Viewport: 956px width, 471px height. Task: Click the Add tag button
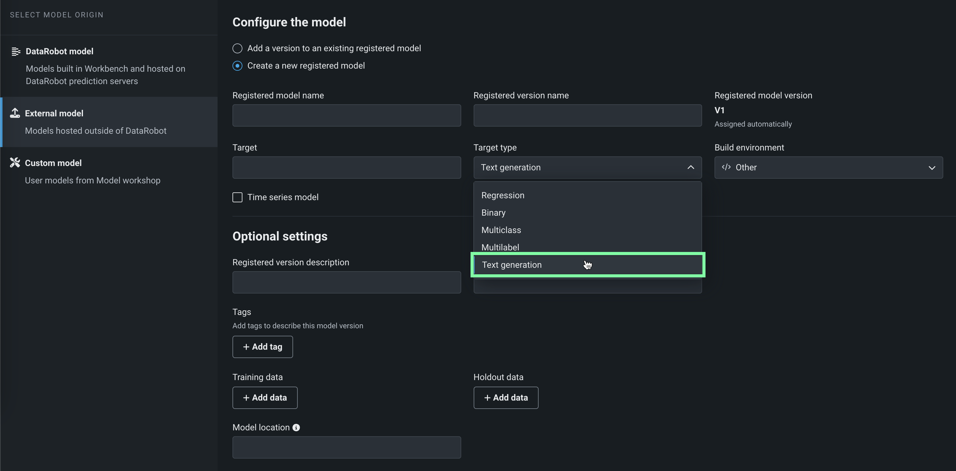[x=262, y=347]
